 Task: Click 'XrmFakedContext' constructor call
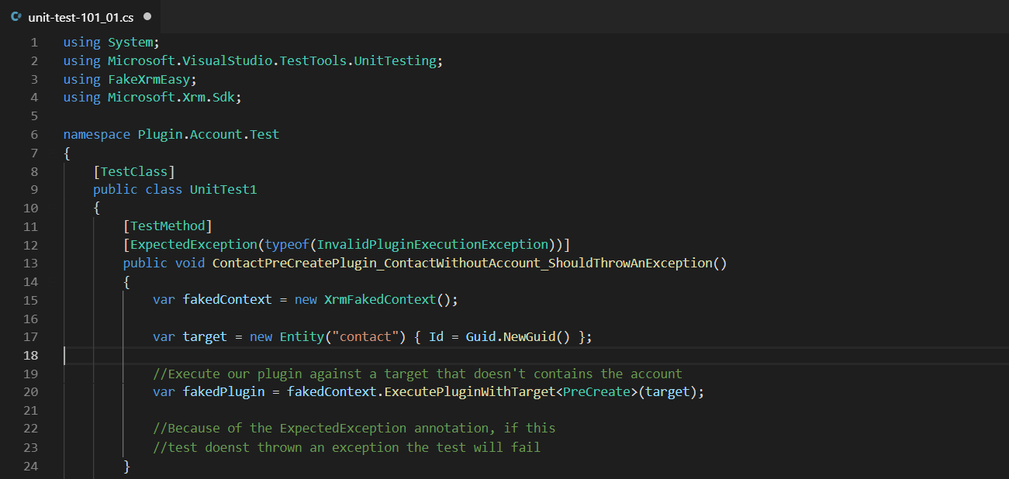tap(381, 300)
